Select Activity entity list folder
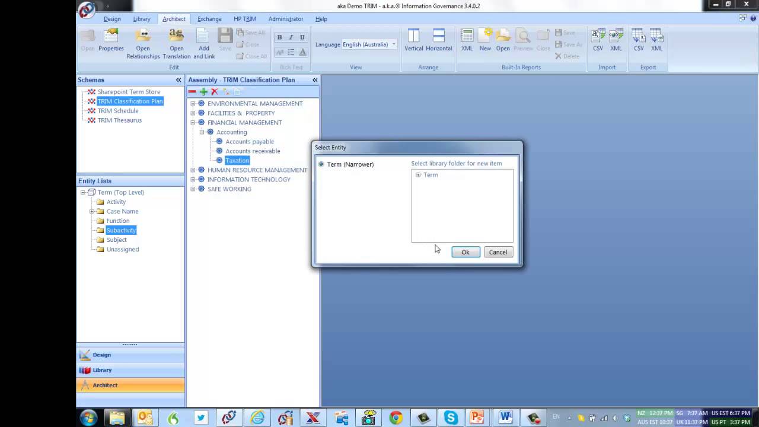Screen dimensions: 759x427 pyautogui.click(x=116, y=202)
